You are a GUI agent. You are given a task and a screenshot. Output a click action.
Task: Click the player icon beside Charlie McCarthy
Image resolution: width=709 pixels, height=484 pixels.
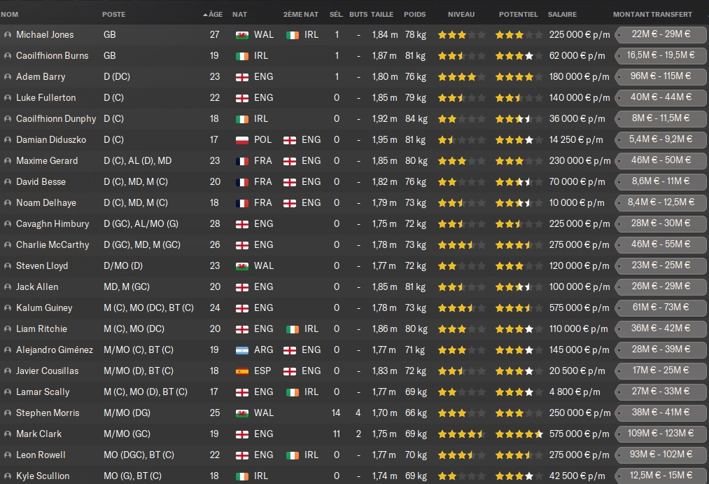coord(7,245)
